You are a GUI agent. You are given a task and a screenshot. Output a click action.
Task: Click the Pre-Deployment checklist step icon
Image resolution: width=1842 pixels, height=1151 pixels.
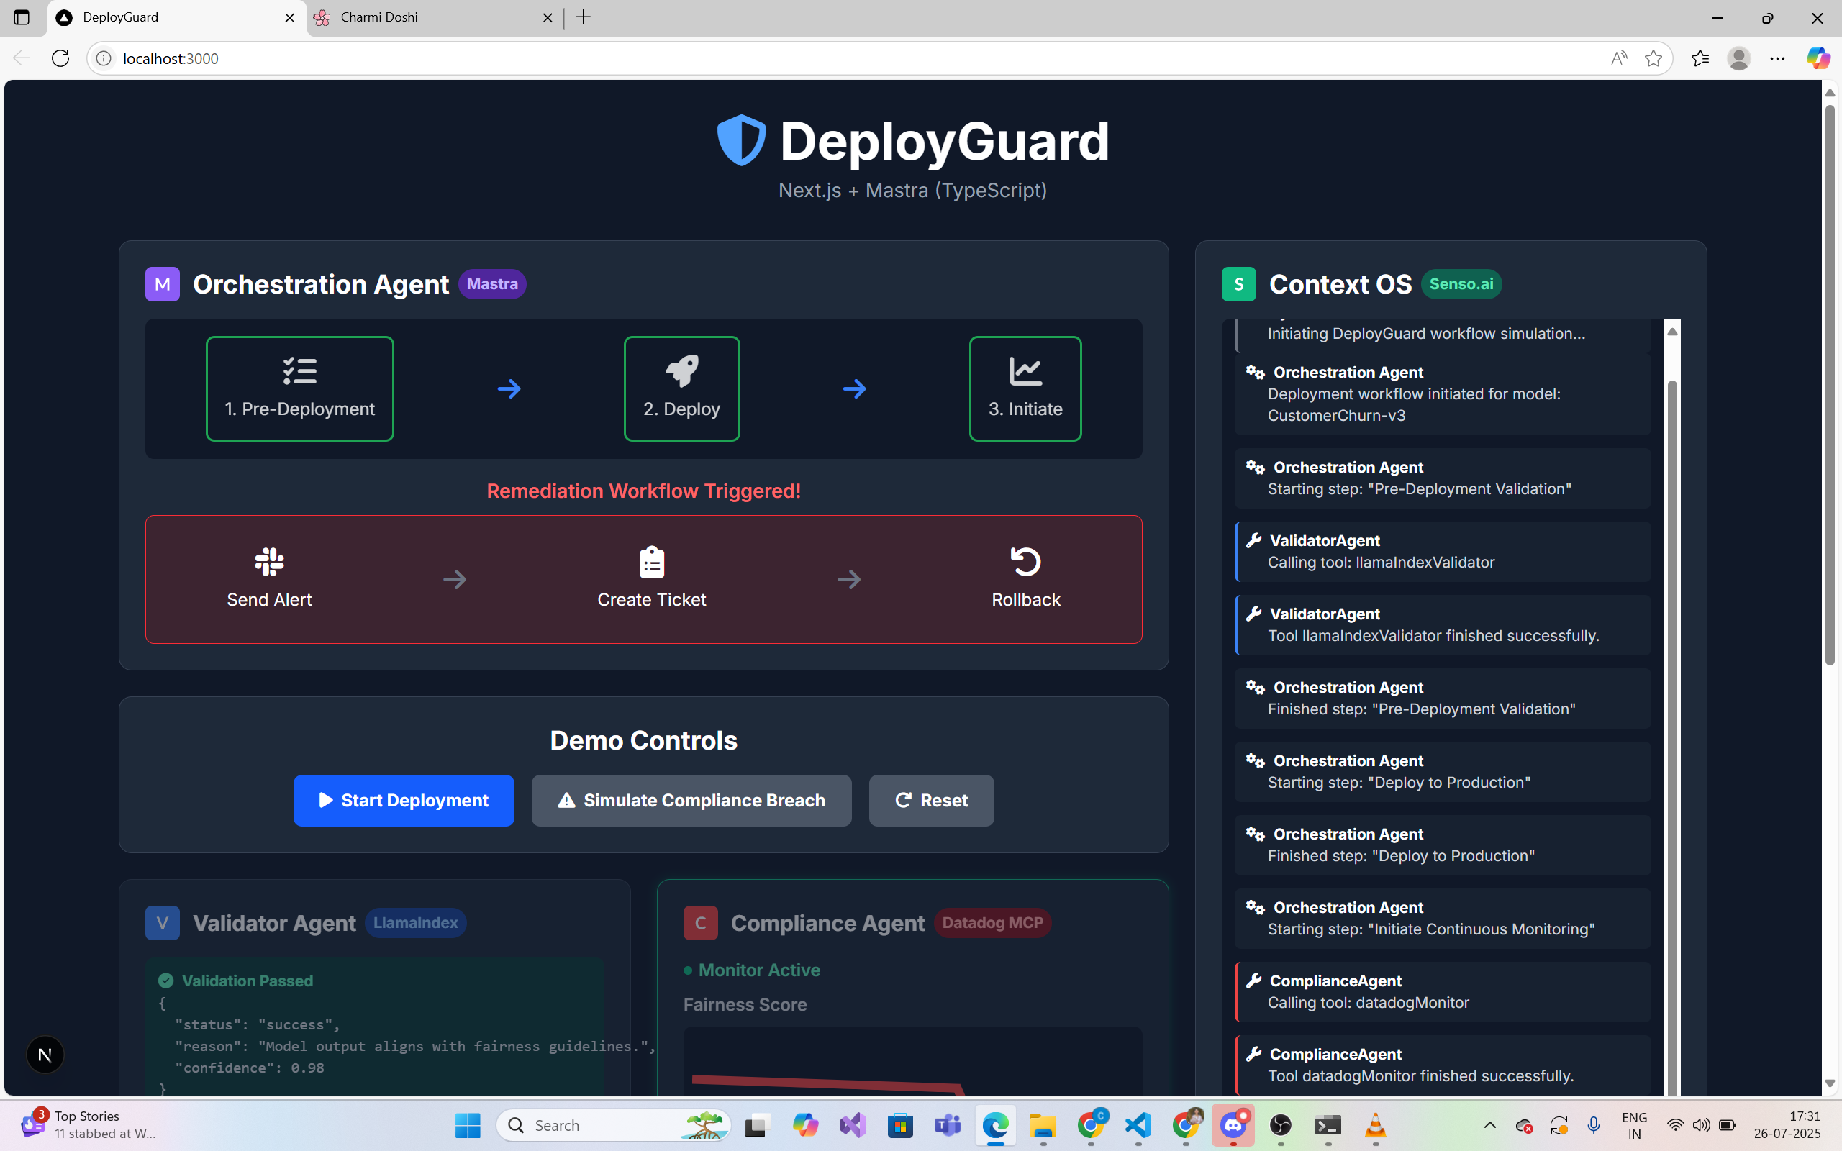click(299, 370)
